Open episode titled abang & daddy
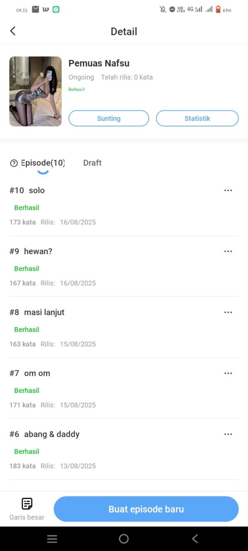Viewport: 248px width, 551px height. coord(52,434)
